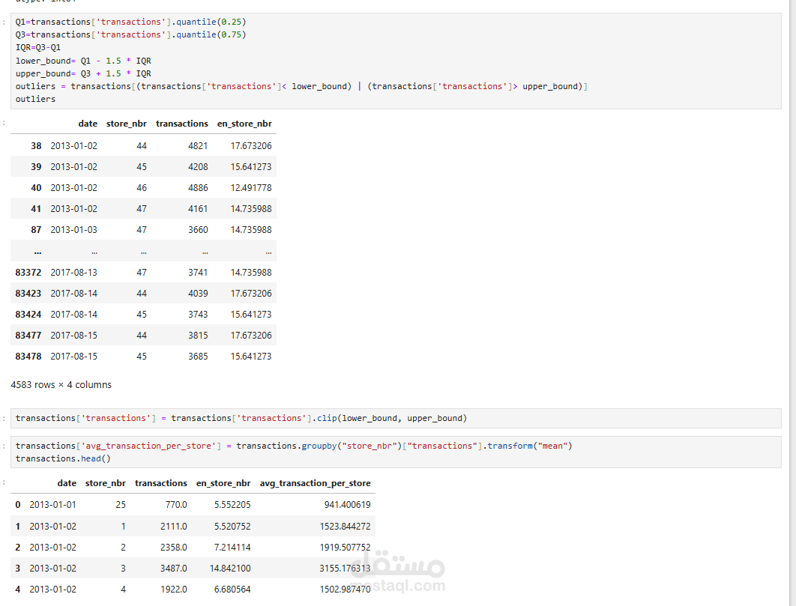Click transactions value 3741

pos(198,273)
